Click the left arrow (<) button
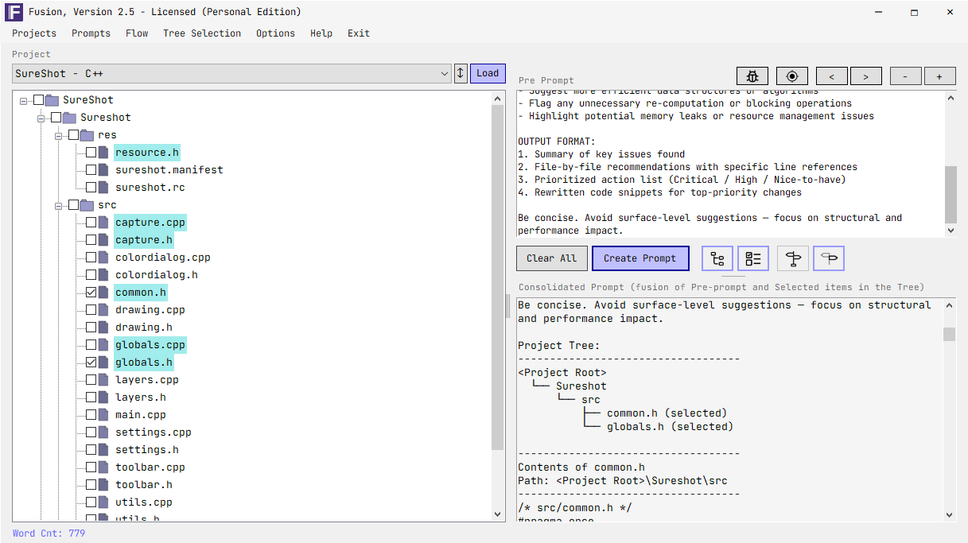This screenshot has width=968, height=543. 832,76
